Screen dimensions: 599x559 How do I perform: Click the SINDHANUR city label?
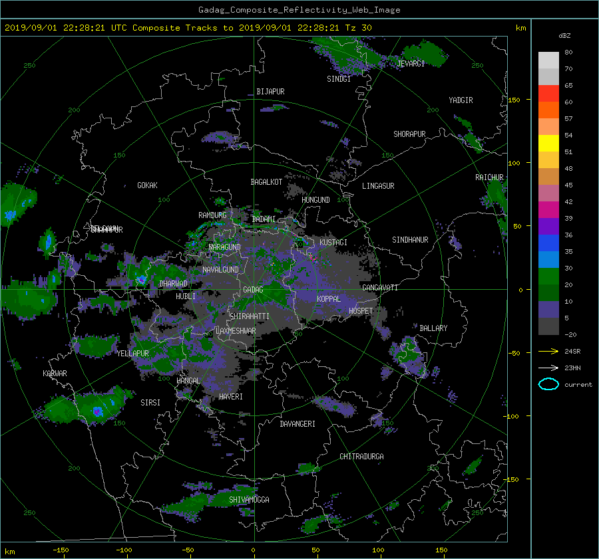click(x=410, y=240)
